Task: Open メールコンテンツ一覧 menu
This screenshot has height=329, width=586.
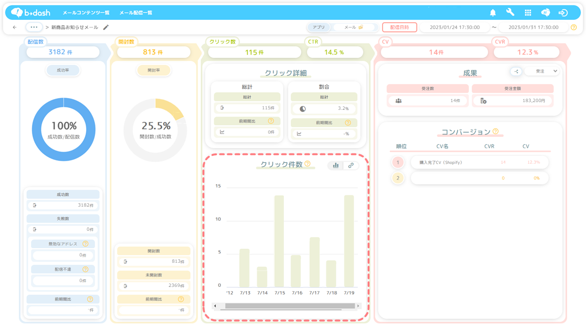Action: point(86,13)
